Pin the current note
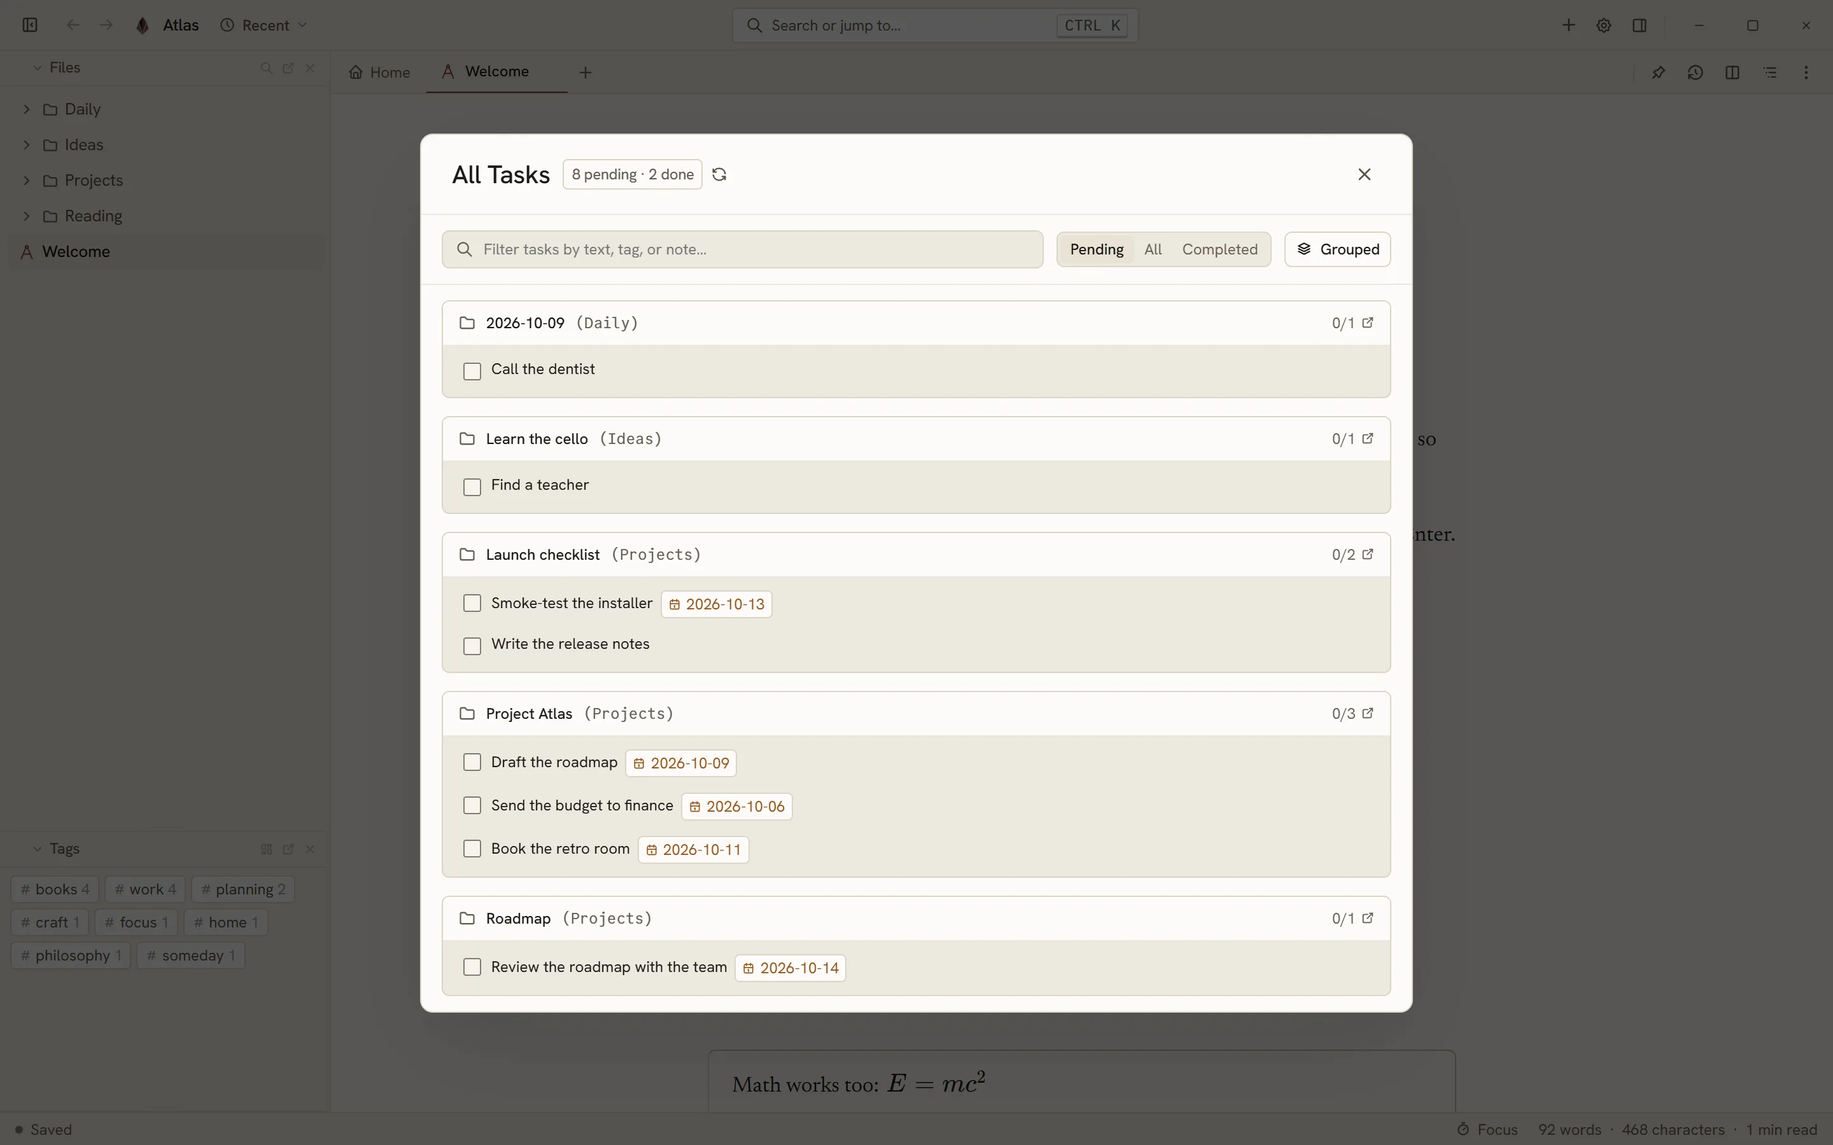Image resolution: width=1833 pixels, height=1145 pixels. click(x=1658, y=72)
